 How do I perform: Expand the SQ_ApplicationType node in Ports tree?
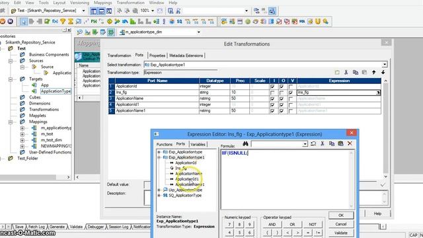(x=159, y=196)
